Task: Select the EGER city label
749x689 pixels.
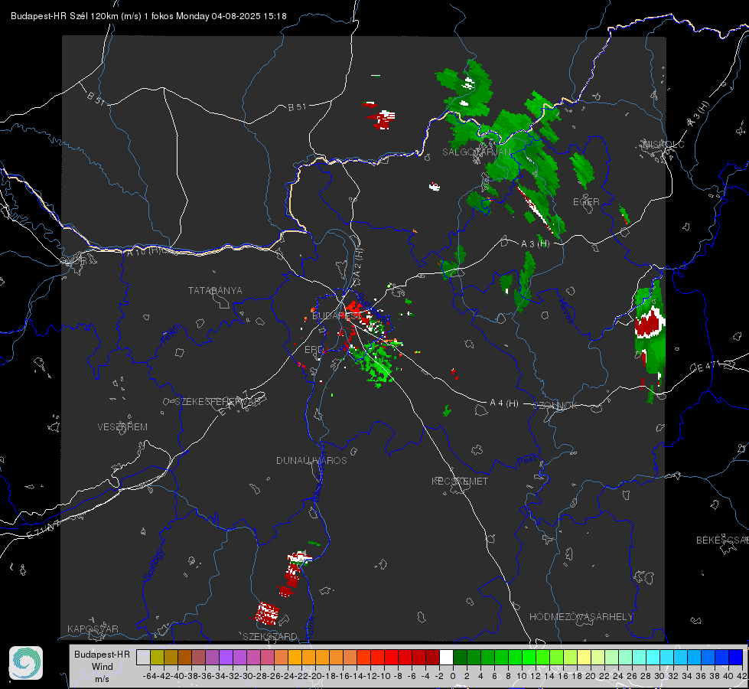Action: pyautogui.click(x=586, y=202)
